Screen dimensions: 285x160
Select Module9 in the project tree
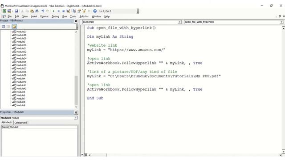click(21, 105)
